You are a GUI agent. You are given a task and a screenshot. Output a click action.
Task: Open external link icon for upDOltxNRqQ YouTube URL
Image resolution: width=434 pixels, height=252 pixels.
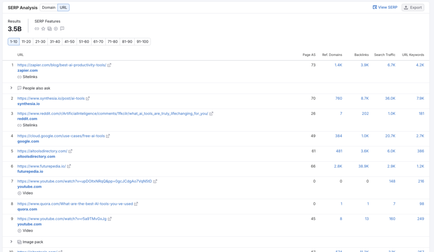(x=155, y=182)
